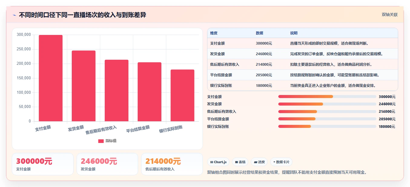Image resolution: width=410 pixels, height=187 pixels.
Task: Click the 平台结算金额 progress bar
Action: [327, 119]
